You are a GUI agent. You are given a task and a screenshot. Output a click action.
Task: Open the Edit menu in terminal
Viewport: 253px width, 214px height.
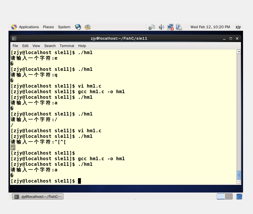point(25,46)
